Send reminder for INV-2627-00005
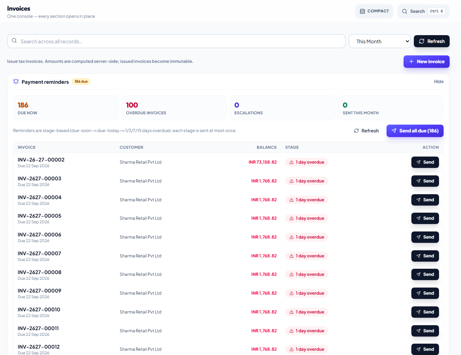 [x=425, y=218]
